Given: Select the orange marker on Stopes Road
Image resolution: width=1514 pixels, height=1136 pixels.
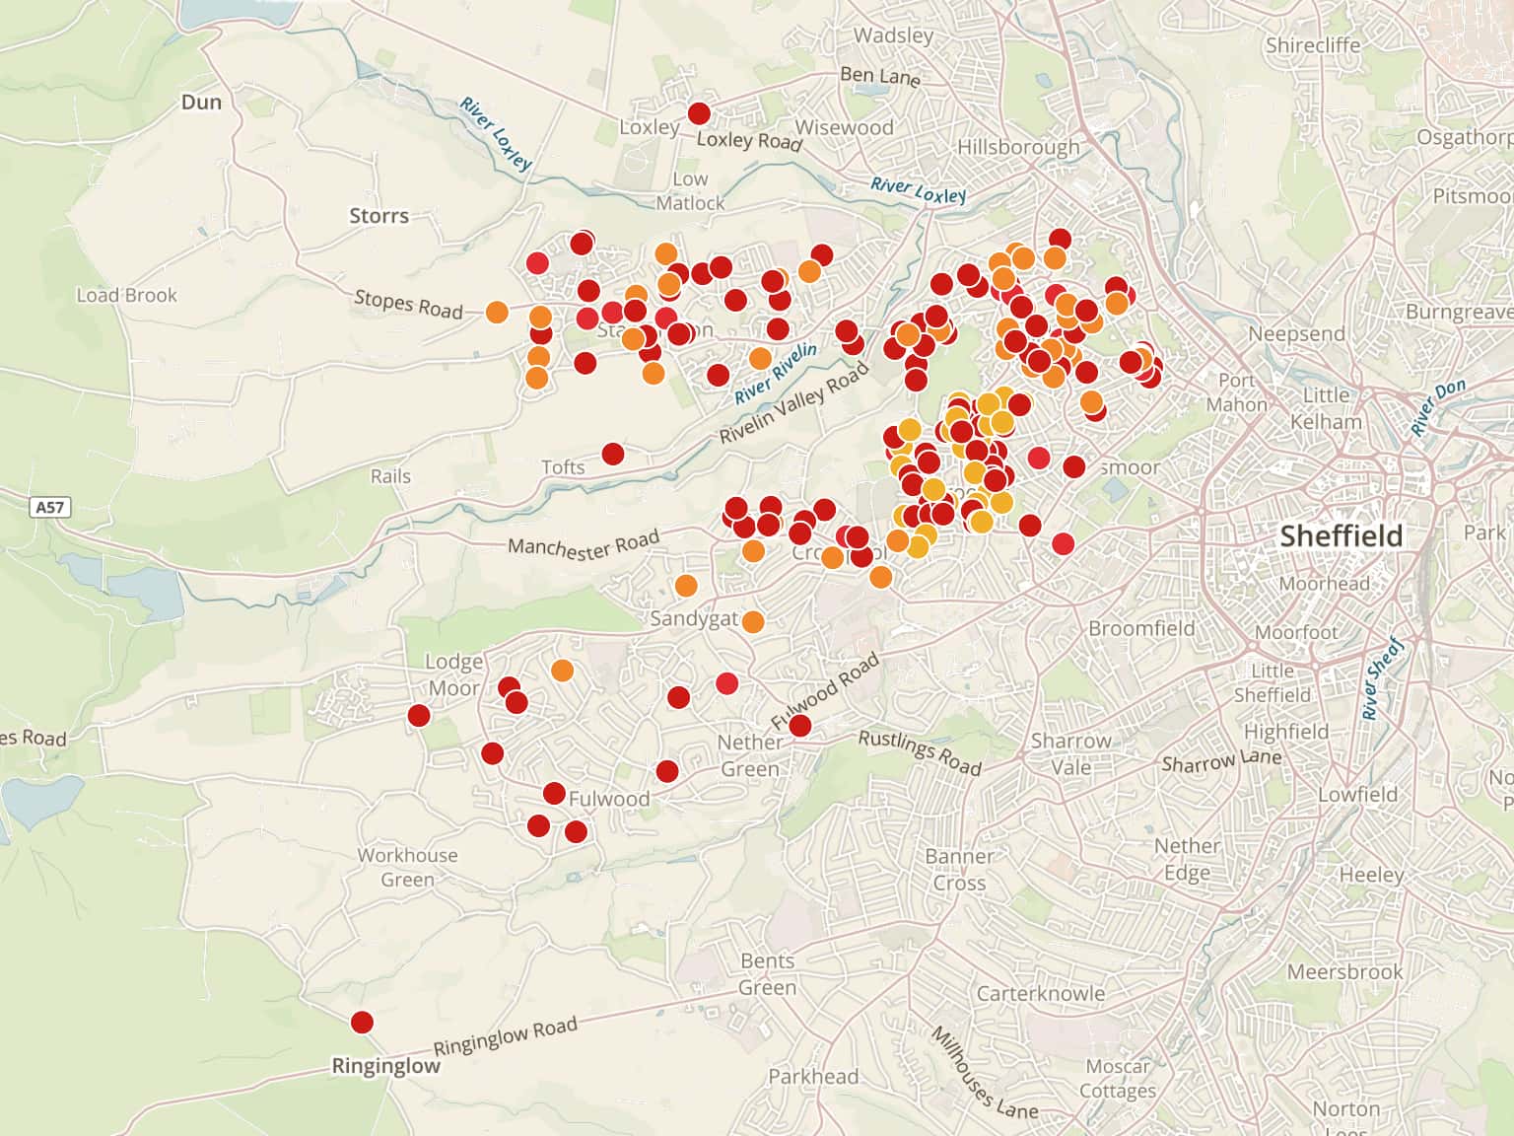Looking at the screenshot, I should coord(497,313).
